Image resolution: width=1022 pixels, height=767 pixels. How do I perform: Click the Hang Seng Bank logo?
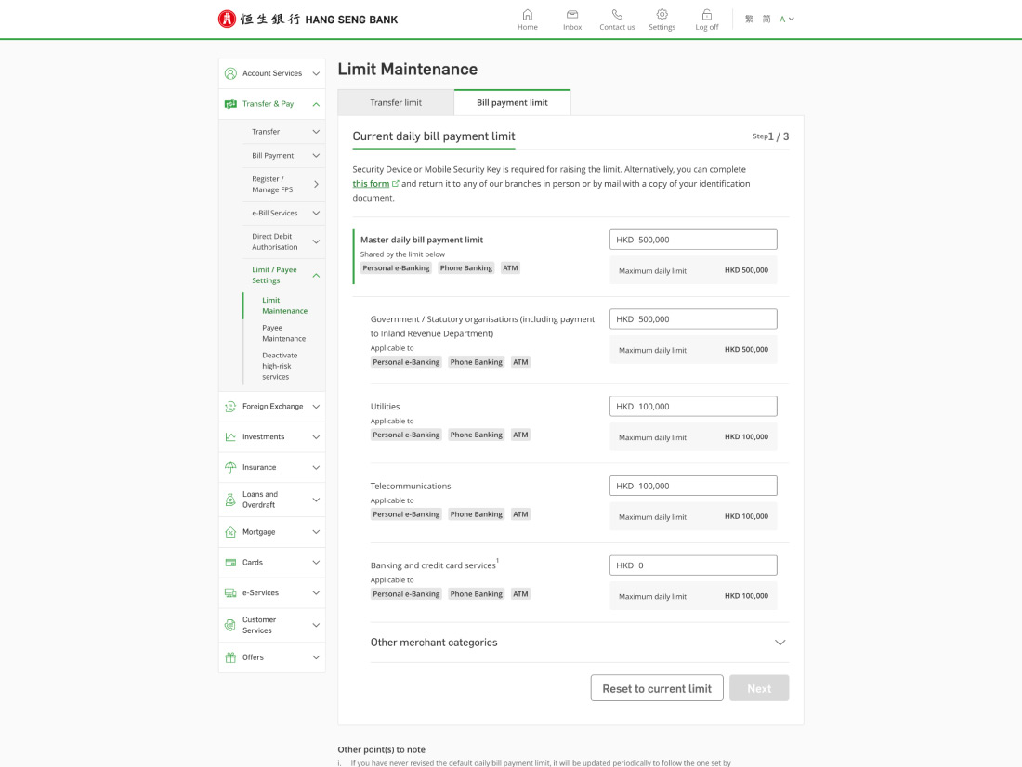(x=308, y=19)
